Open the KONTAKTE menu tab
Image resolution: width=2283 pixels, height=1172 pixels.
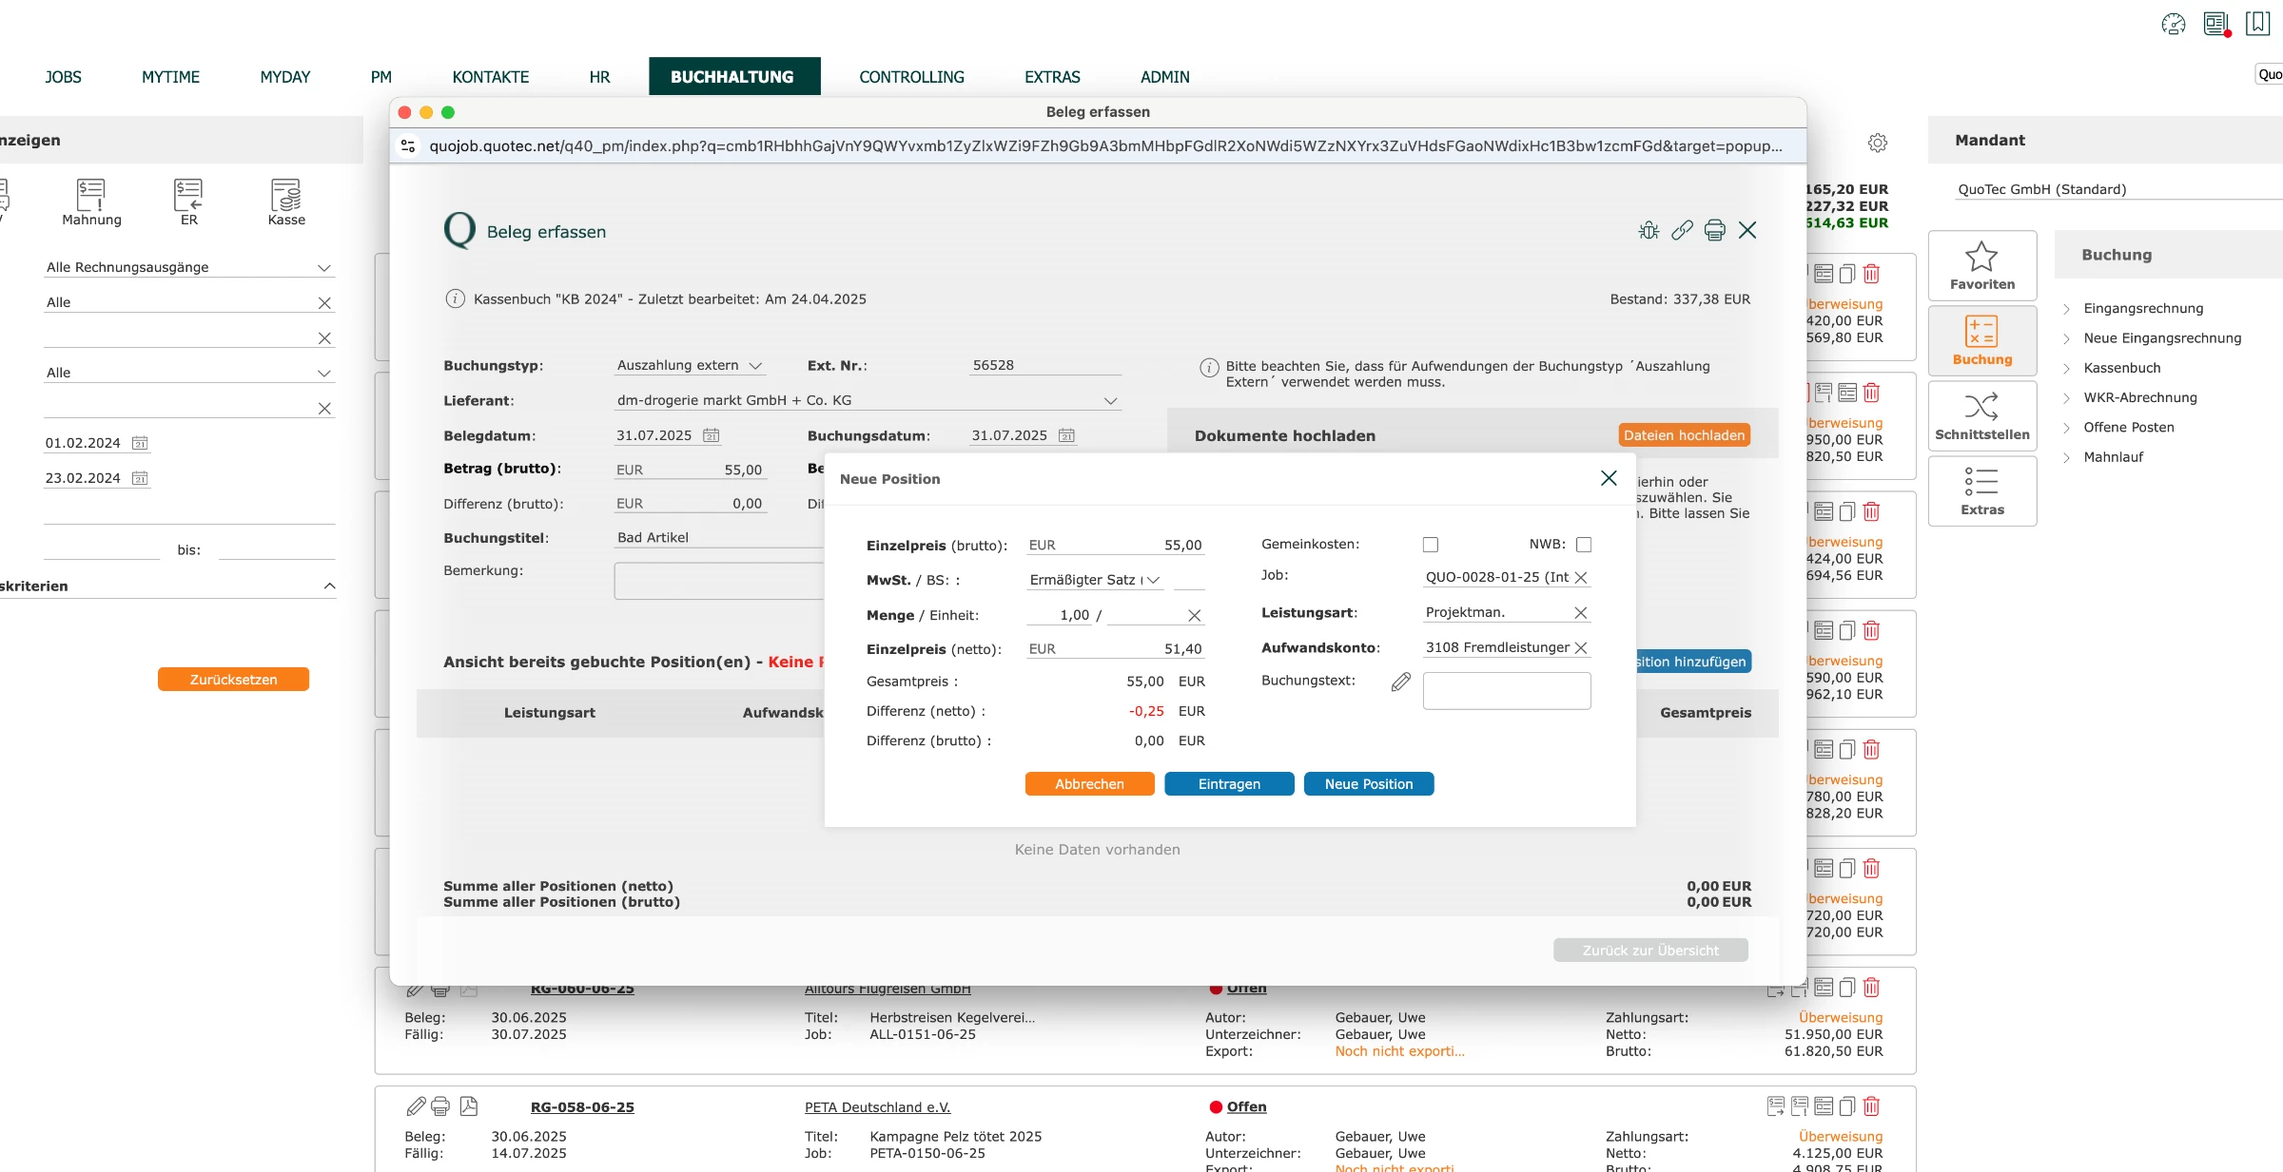490,77
